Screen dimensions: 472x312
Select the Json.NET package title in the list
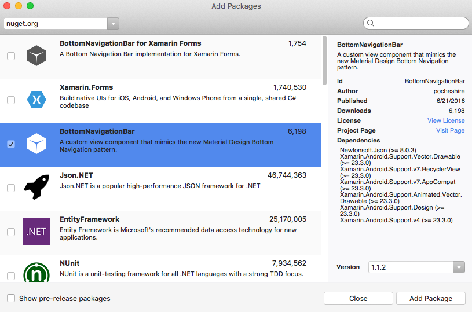click(76, 175)
